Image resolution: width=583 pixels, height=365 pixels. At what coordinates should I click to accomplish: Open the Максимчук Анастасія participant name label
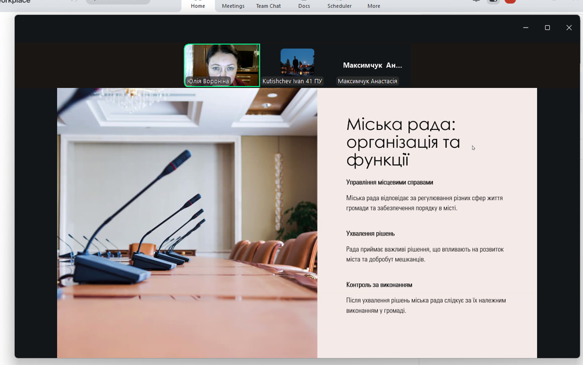coord(367,81)
